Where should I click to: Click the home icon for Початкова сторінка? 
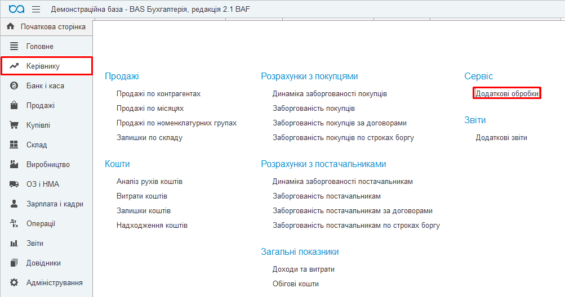tap(10, 26)
